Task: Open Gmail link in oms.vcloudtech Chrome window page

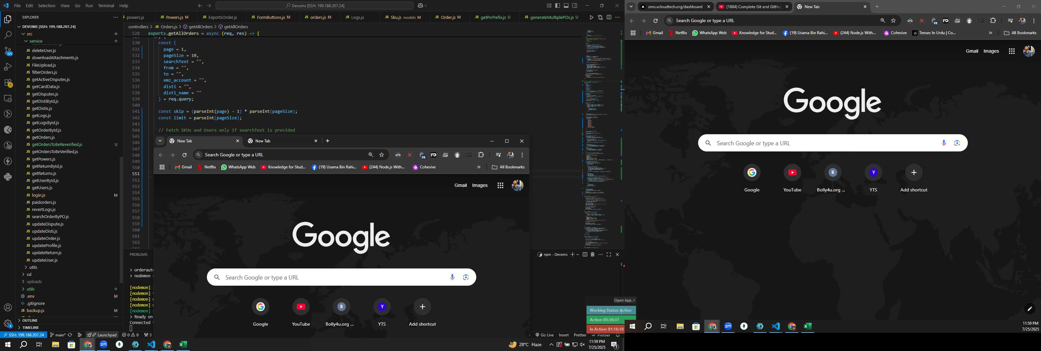Action: click(x=971, y=51)
